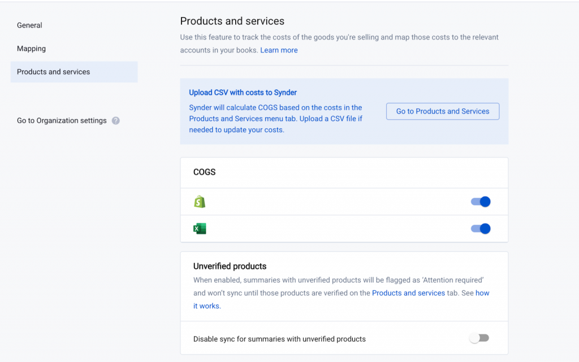Click the Go to Products and Services button

tap(442, 111)
